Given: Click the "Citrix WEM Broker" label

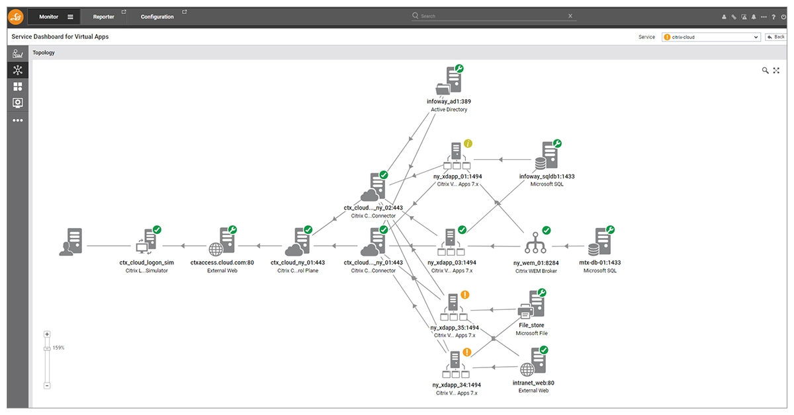Looking at the screenshot, I should [x=536, y=271].
